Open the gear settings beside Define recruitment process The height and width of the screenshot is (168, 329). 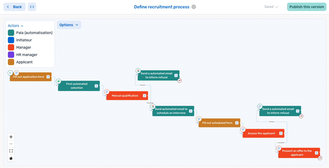click(x=194, y=7)
